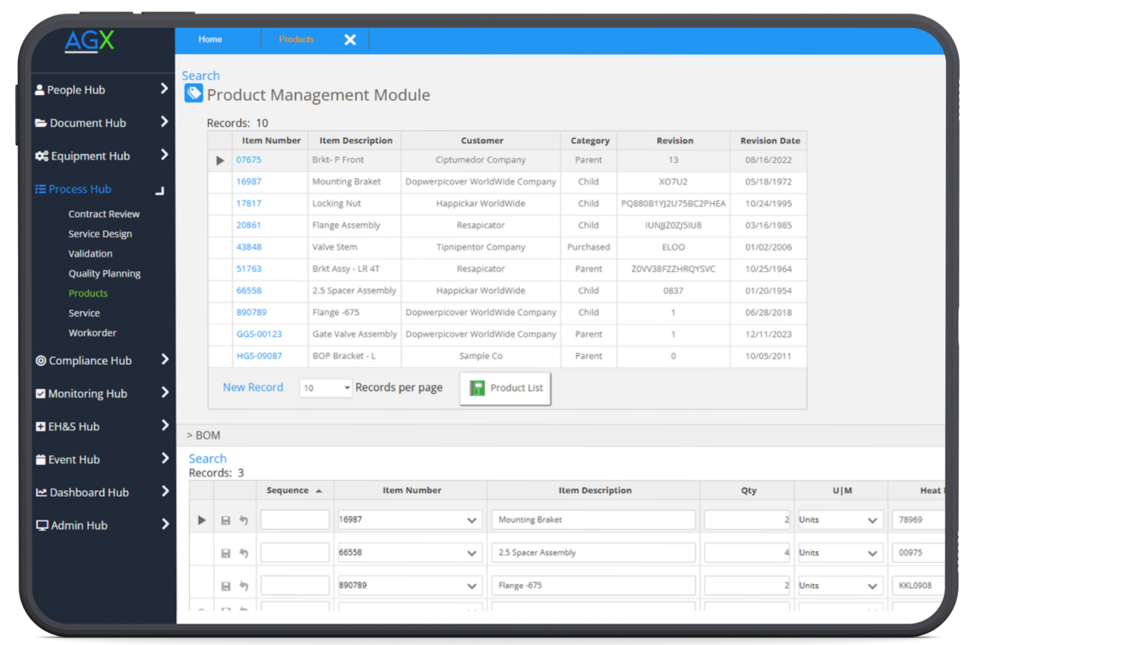Close the Products tab
This screenshot has width=1146, height=645.
click(350, 40)
